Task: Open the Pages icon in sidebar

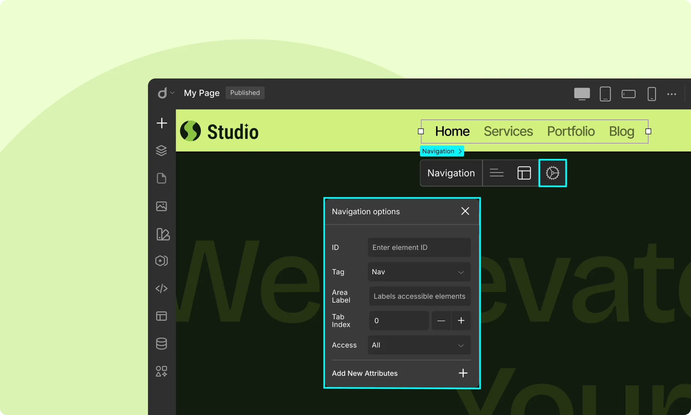Action: click(x=161, y=178)
